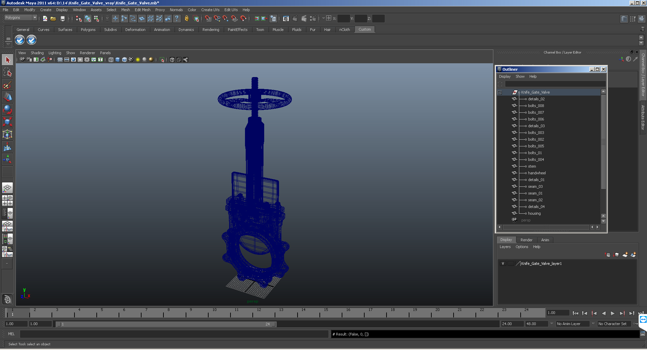Go to start of playback range
The image size is (647, 350).
pyautogui.click(x=575, y=313)
